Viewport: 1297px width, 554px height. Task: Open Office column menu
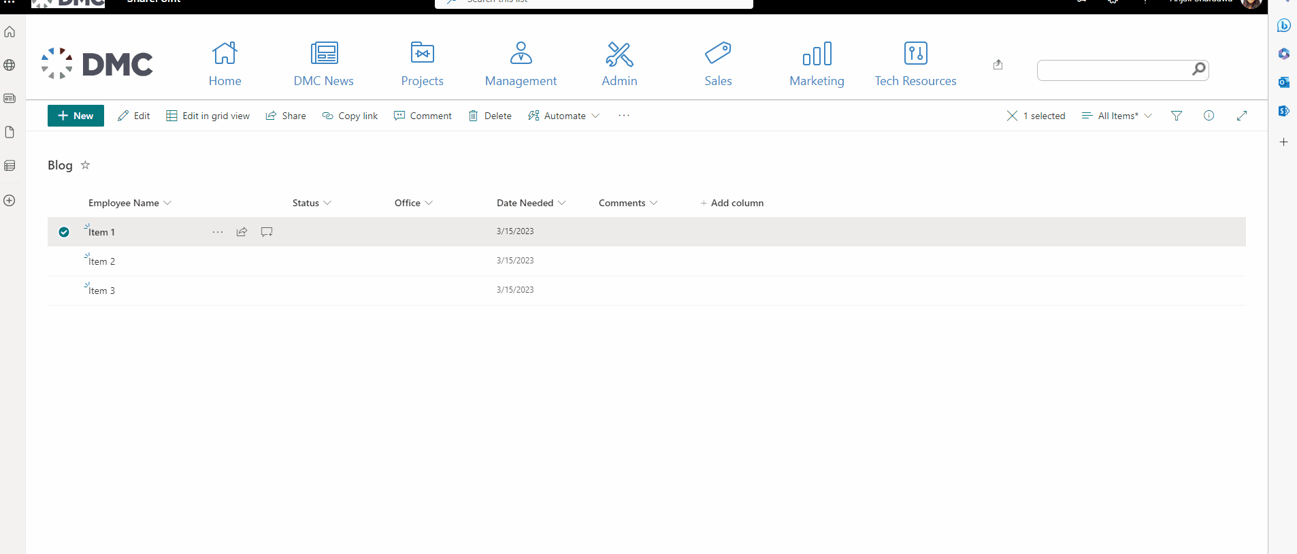[414, 203]
